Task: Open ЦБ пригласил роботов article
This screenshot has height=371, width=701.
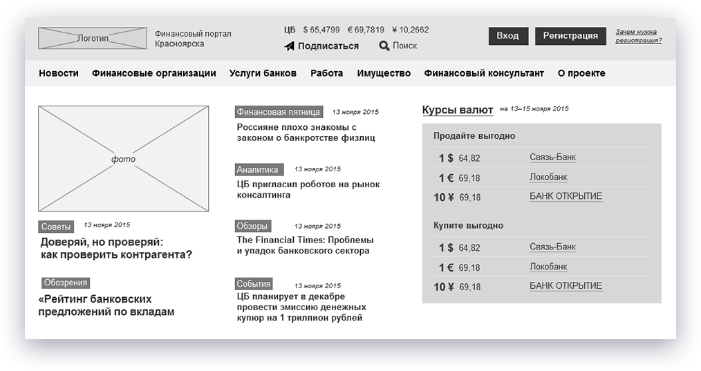Action: coord(308,189)
